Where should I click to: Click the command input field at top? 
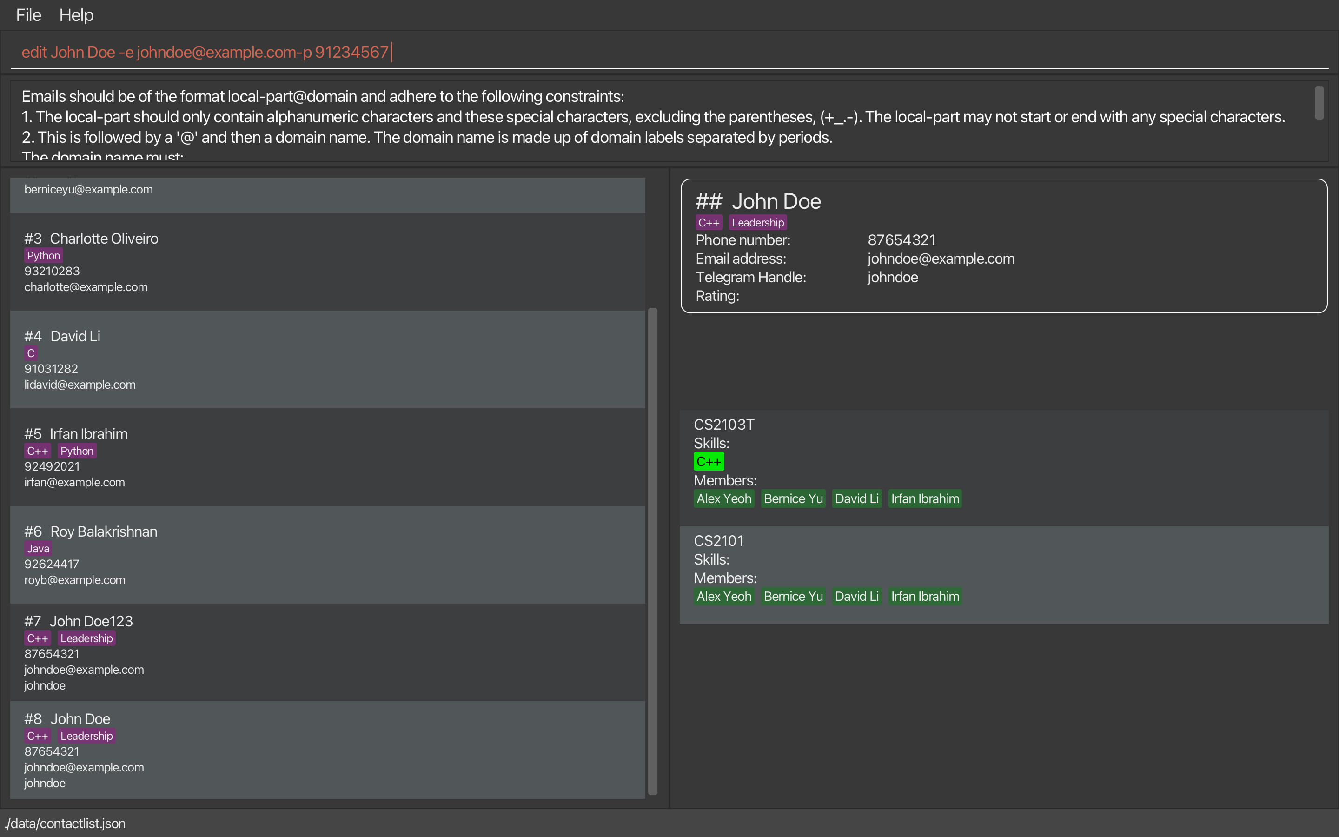click(x=669, y=51)
